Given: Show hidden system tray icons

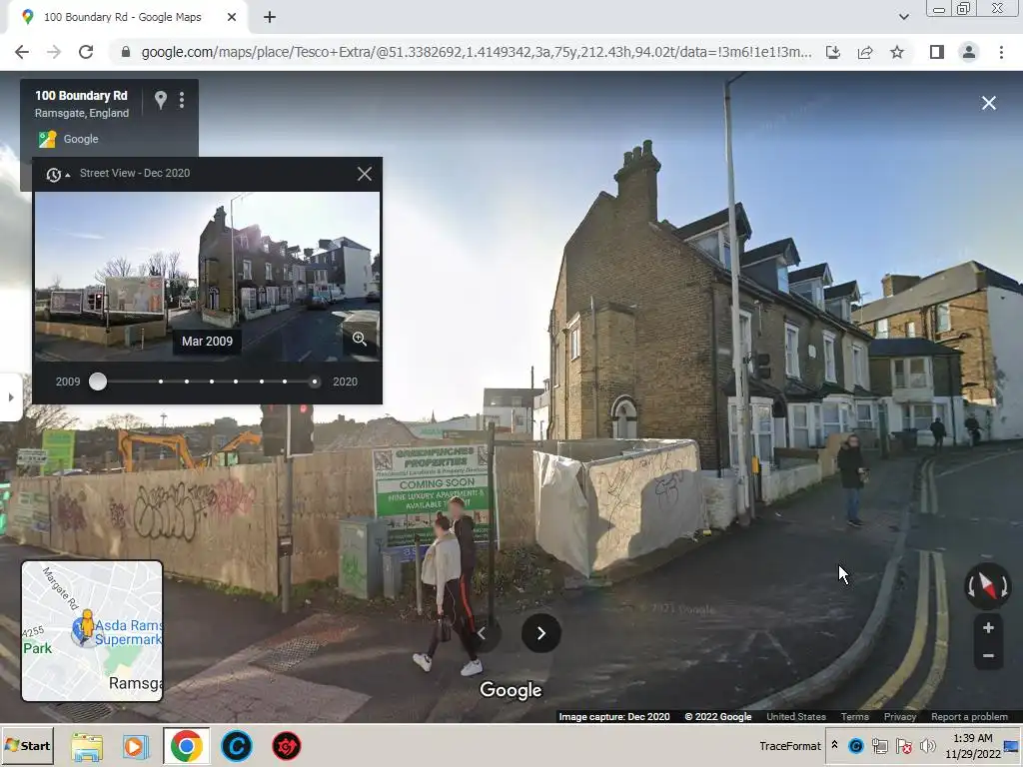Looking at the screenshot, I should coord(834,745).
